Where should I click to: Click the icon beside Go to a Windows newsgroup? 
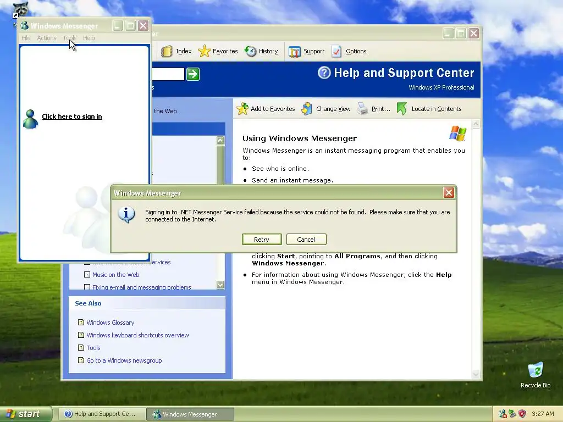[81, 360]
